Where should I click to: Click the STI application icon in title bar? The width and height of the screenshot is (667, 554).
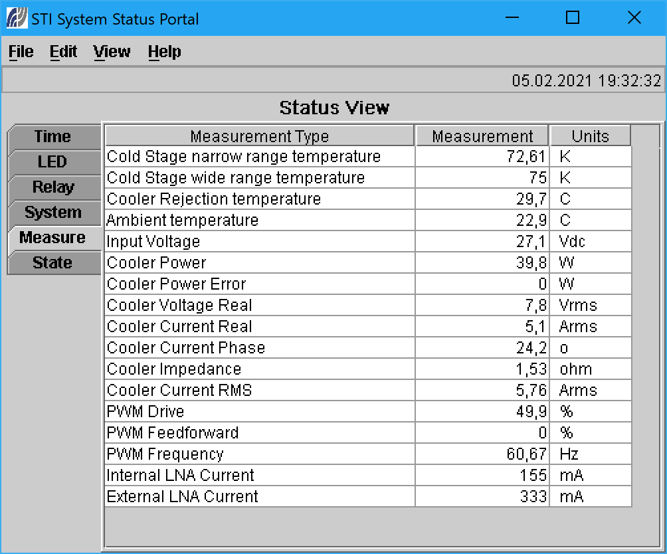click(17, 19)
